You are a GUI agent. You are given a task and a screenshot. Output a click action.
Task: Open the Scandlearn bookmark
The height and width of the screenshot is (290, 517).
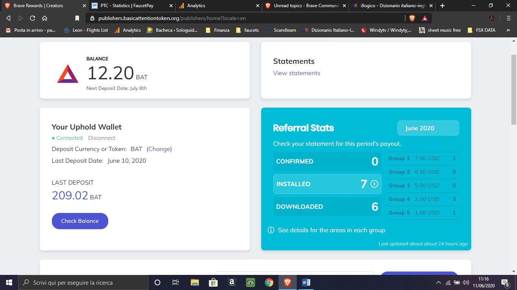pos(280,30)
